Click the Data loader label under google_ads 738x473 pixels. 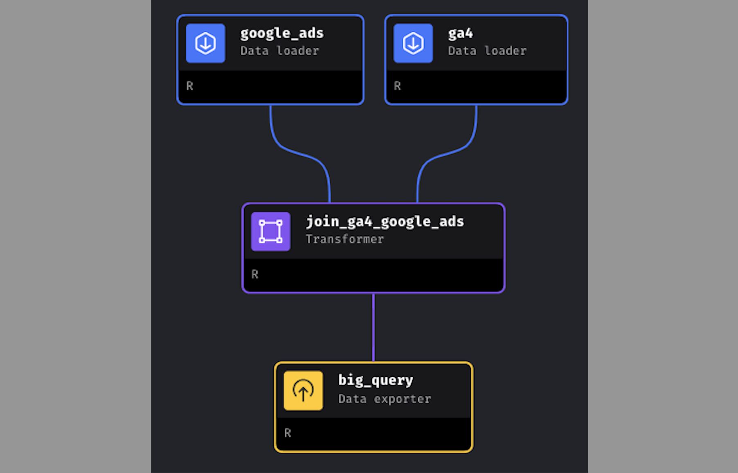[x=279, y=51]
